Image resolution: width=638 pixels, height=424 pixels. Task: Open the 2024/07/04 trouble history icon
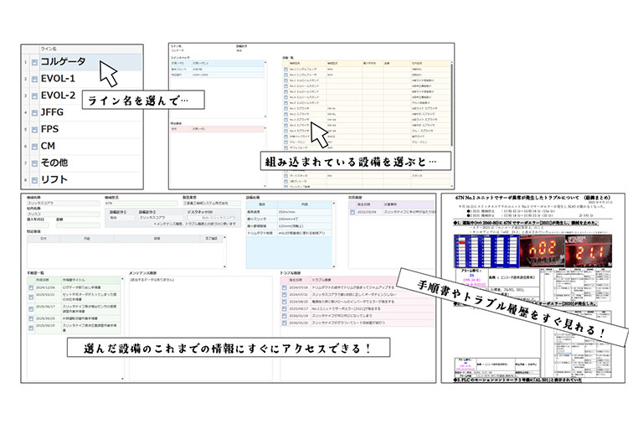[286, 287]
